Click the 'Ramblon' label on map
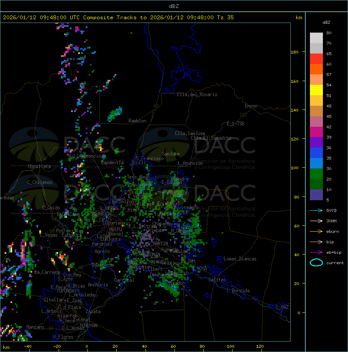Screen dimensions: 348x352 (137, 121)
